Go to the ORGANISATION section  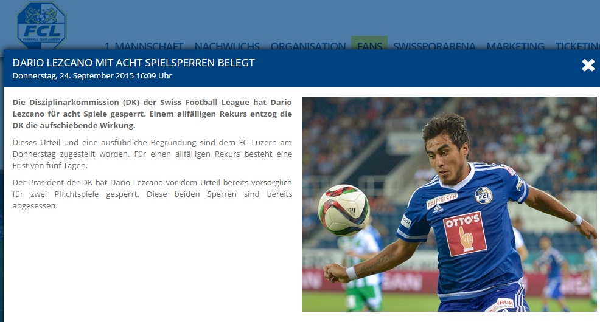click(308, 46)
